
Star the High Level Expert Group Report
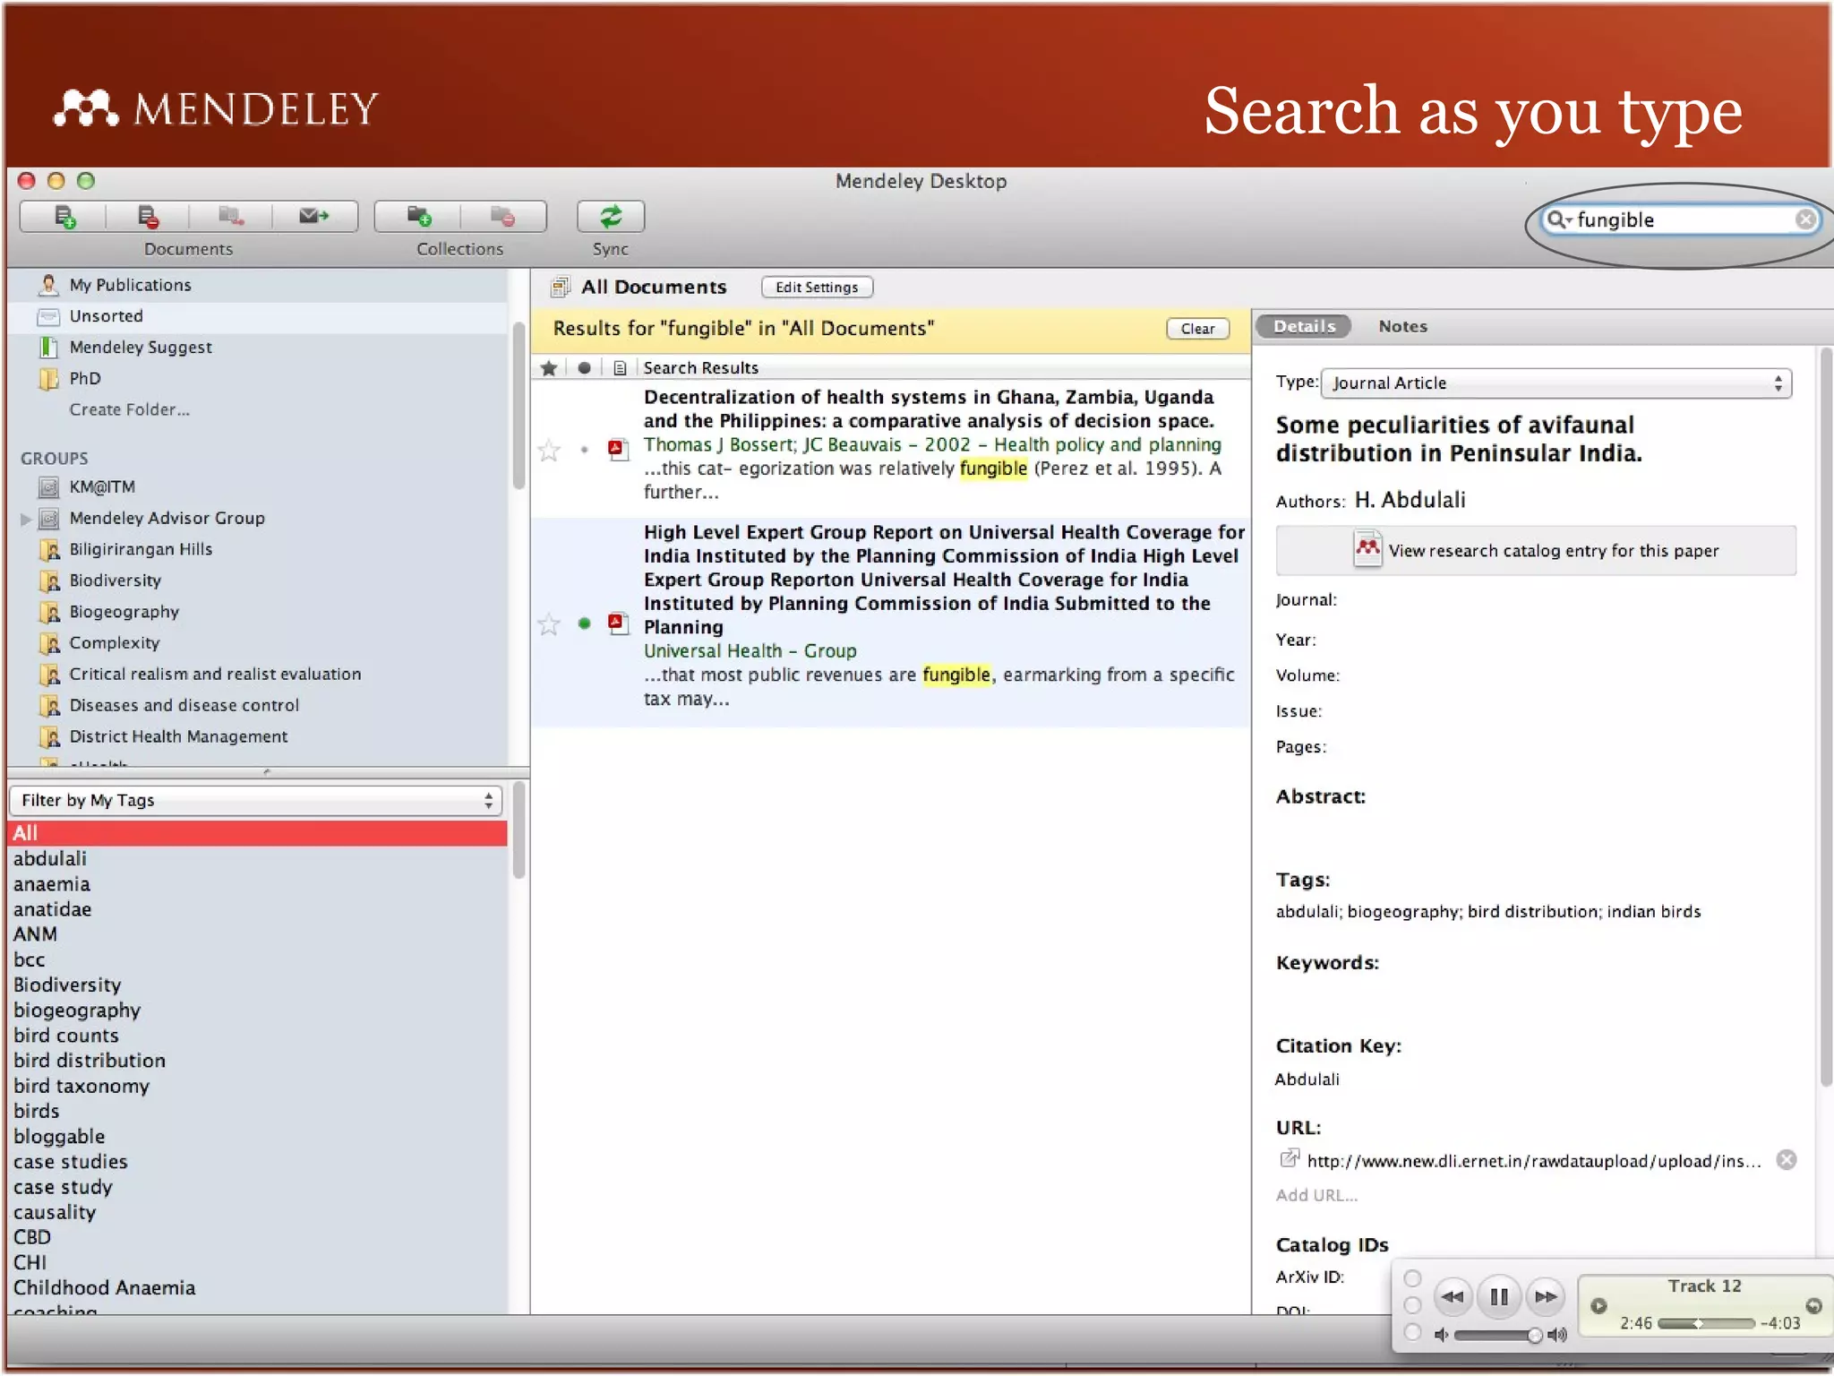click(549, 623)
